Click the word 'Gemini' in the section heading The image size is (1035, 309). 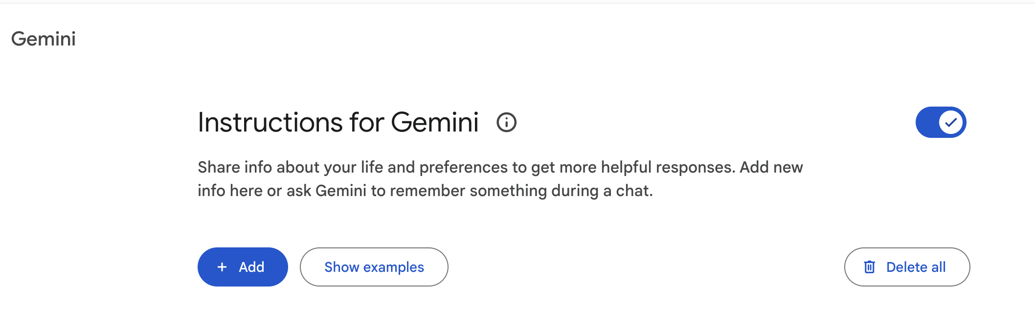pyautogui.click(x=434, y=122)
